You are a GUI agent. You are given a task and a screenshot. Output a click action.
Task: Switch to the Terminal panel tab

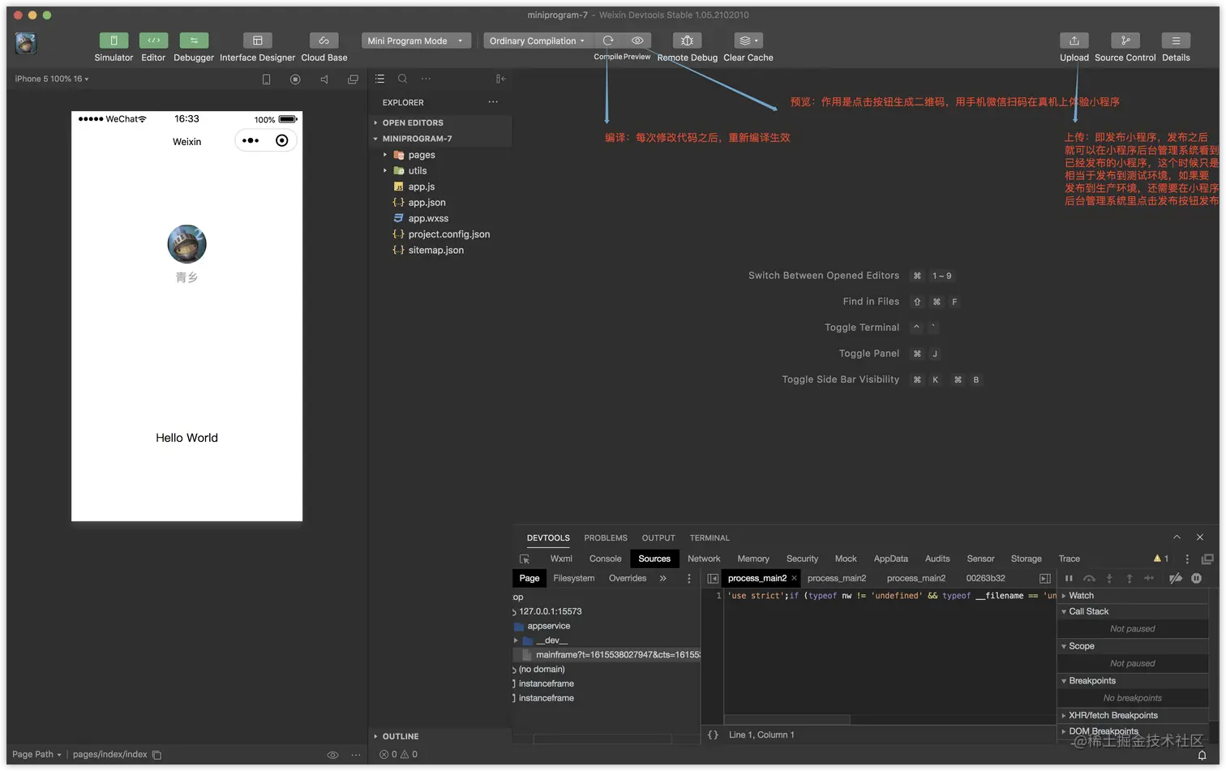pyautogui.click(x=709, y=538)
